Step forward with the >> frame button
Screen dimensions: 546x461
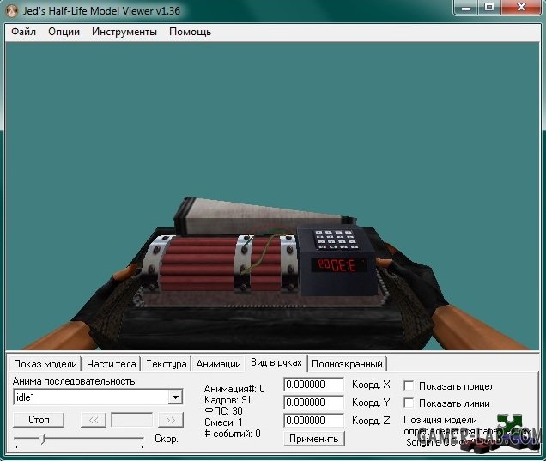pyautogui.click(x=171, y=420)
